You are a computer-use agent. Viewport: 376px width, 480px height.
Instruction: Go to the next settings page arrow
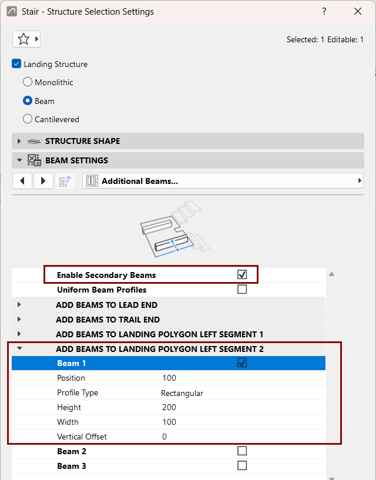[x=43, y=181]
